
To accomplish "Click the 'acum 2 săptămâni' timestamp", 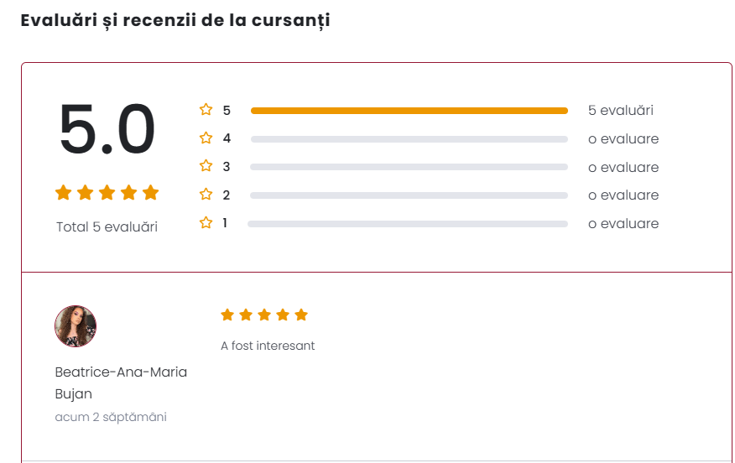I will pos(111,417).
